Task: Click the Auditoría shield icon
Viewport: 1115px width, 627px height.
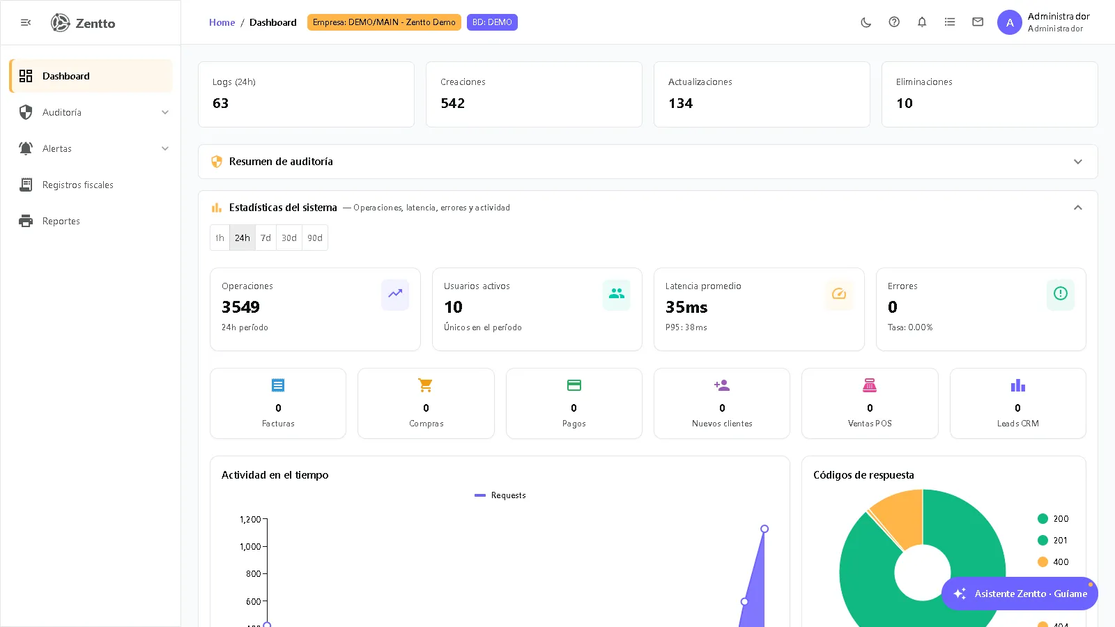Action: coord(26,112)
